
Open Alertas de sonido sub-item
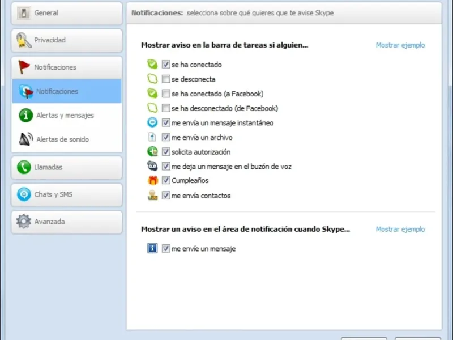pyautogui.click(x=67, y=139)
